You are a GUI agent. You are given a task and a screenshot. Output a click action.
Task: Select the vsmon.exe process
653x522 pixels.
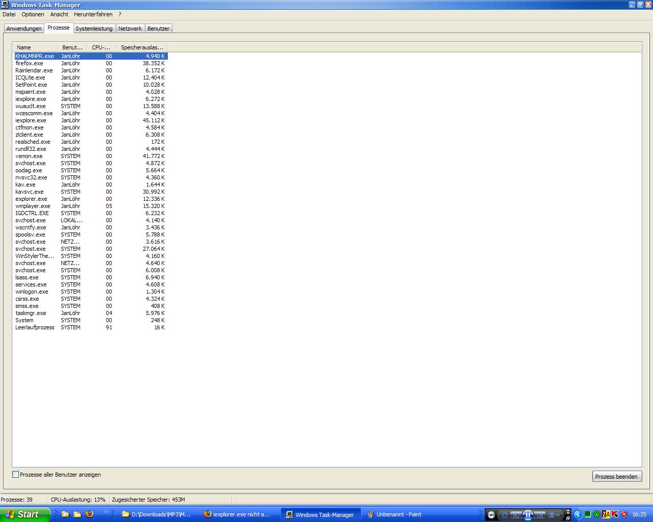click(91, 156)
